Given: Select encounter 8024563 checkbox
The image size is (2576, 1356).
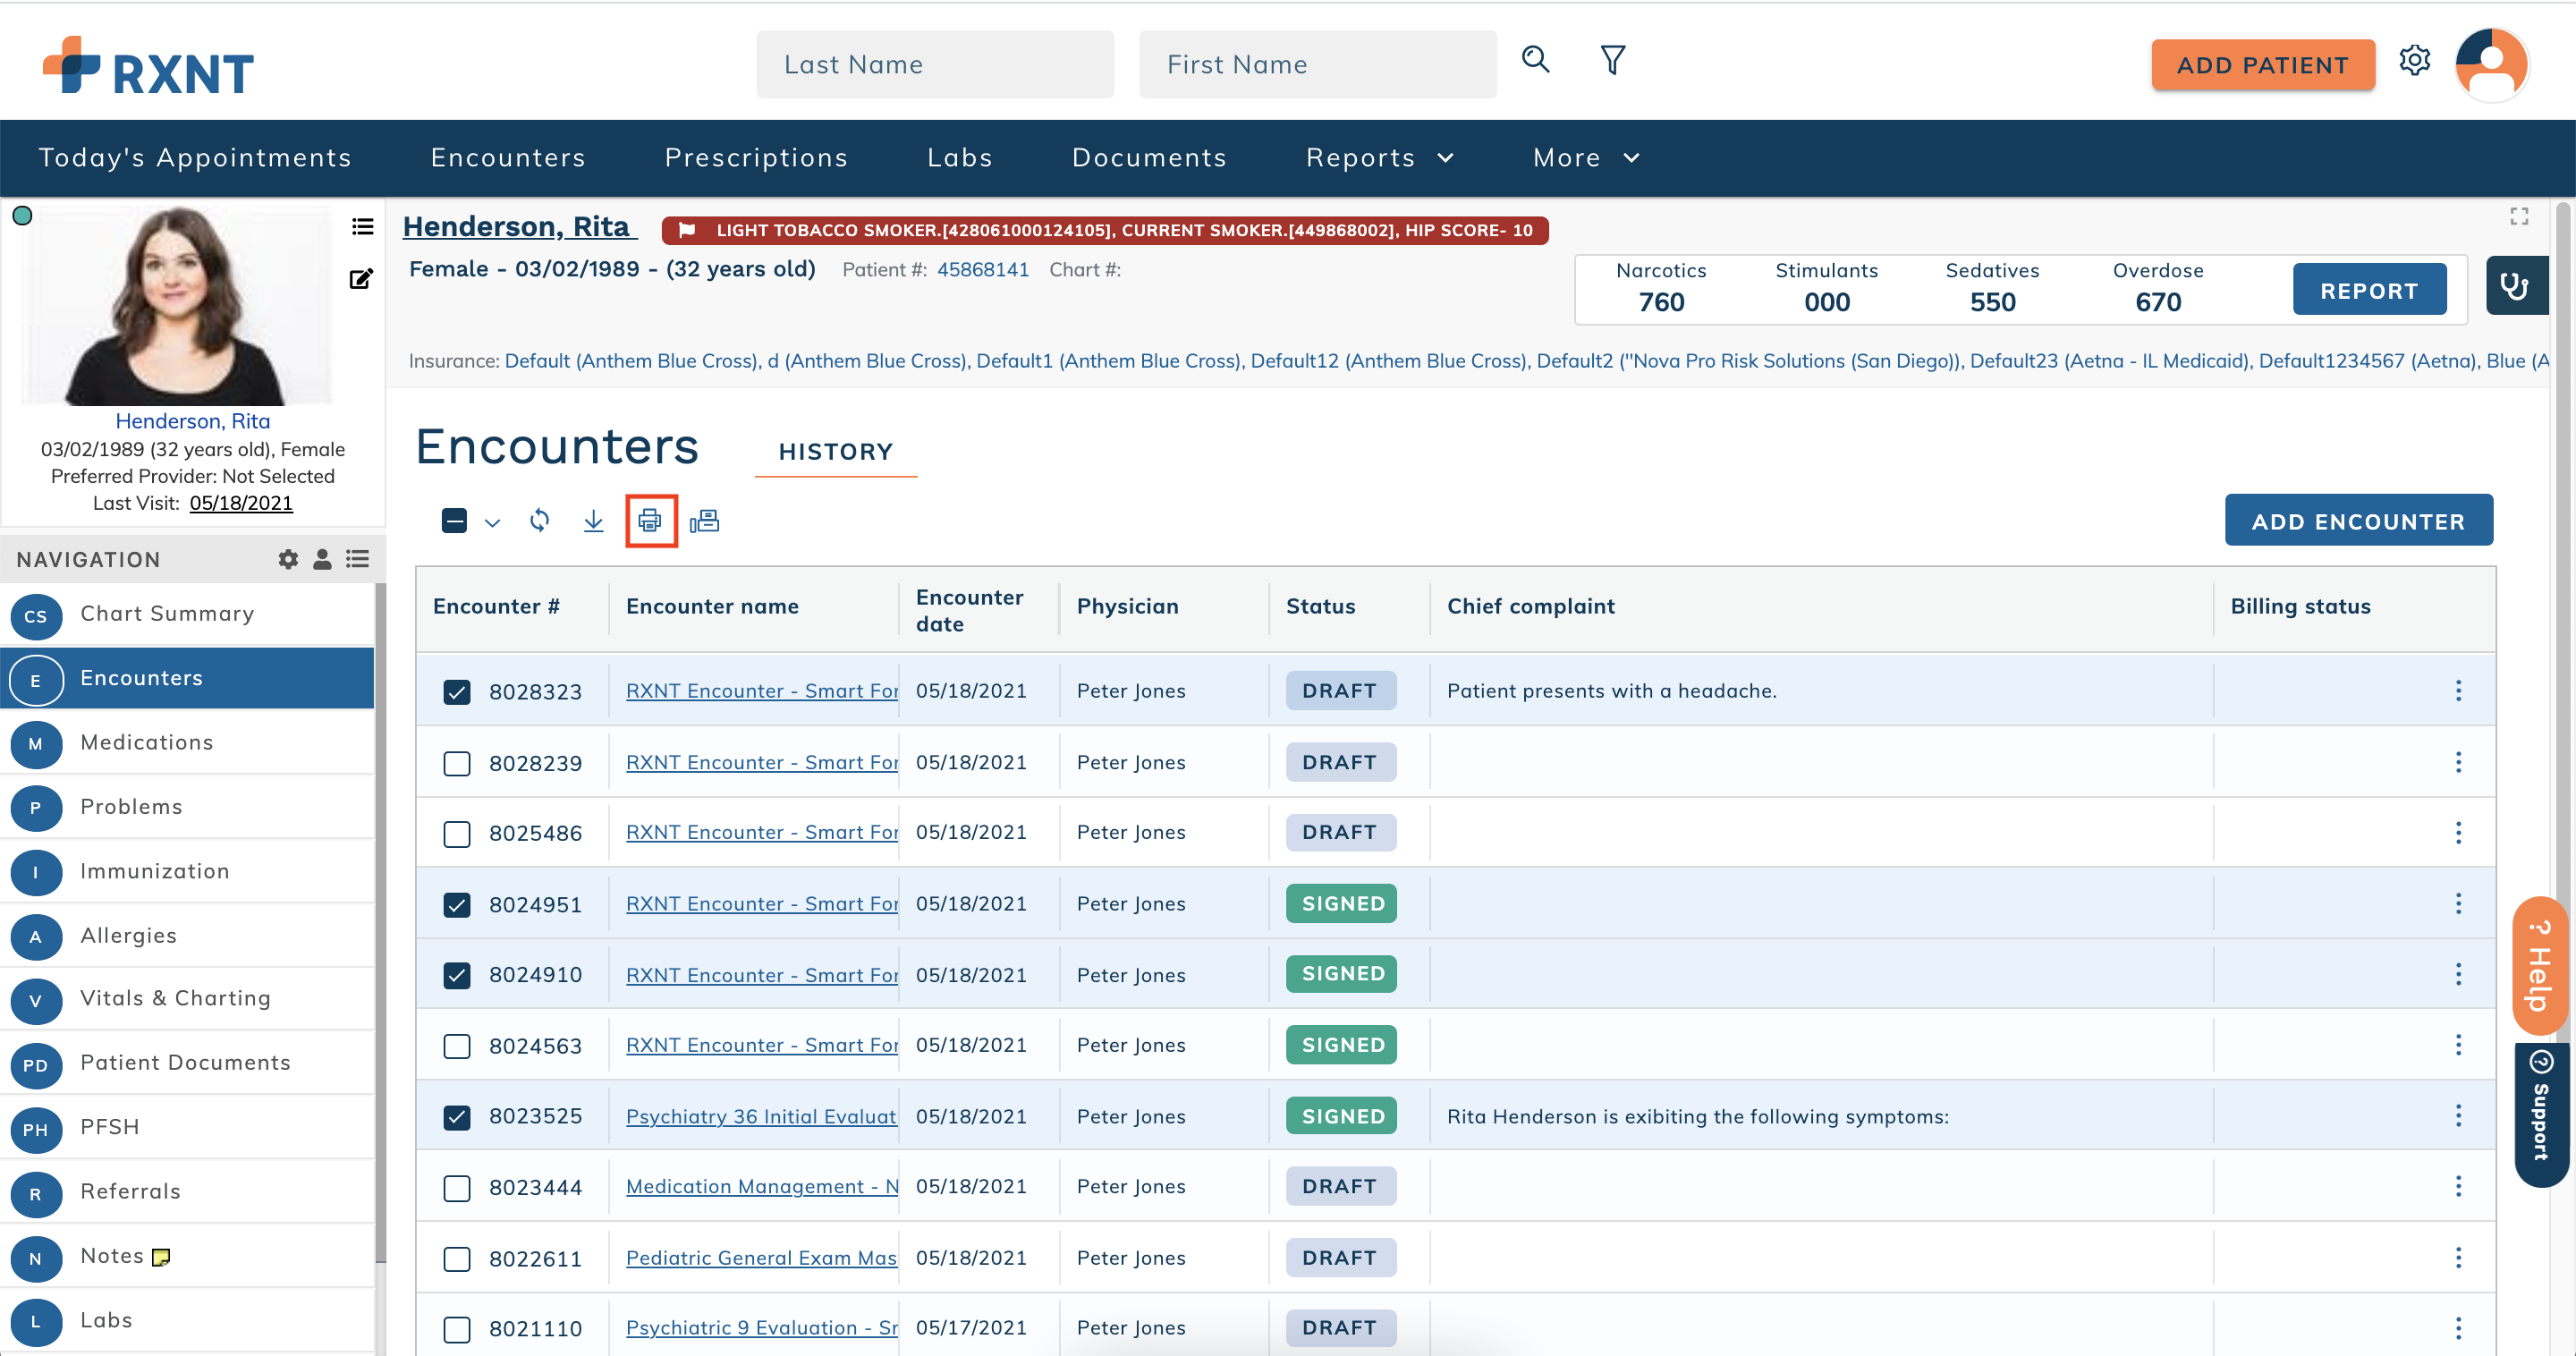Looking at the screenshot, I should click(x=456, y=1046).
